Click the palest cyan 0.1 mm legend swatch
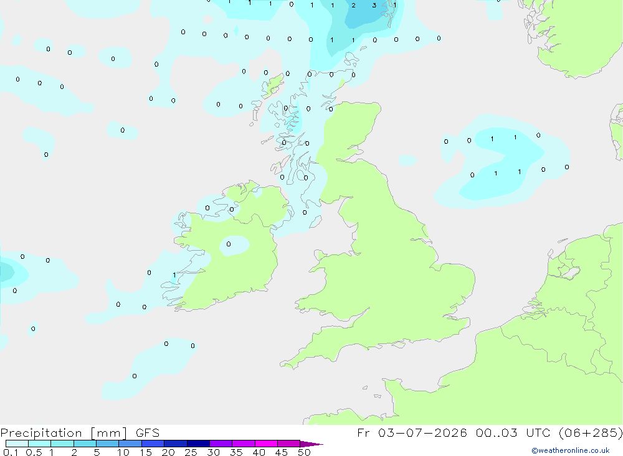The image size is (623, 456). coord(17,444)
